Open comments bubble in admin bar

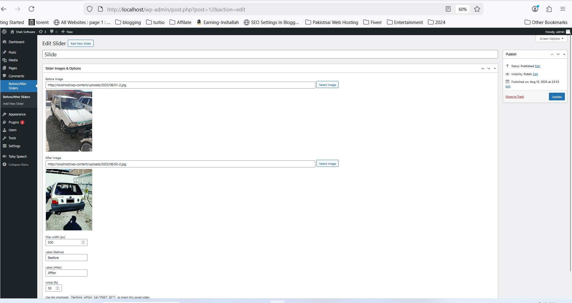[x=54, y=32]
